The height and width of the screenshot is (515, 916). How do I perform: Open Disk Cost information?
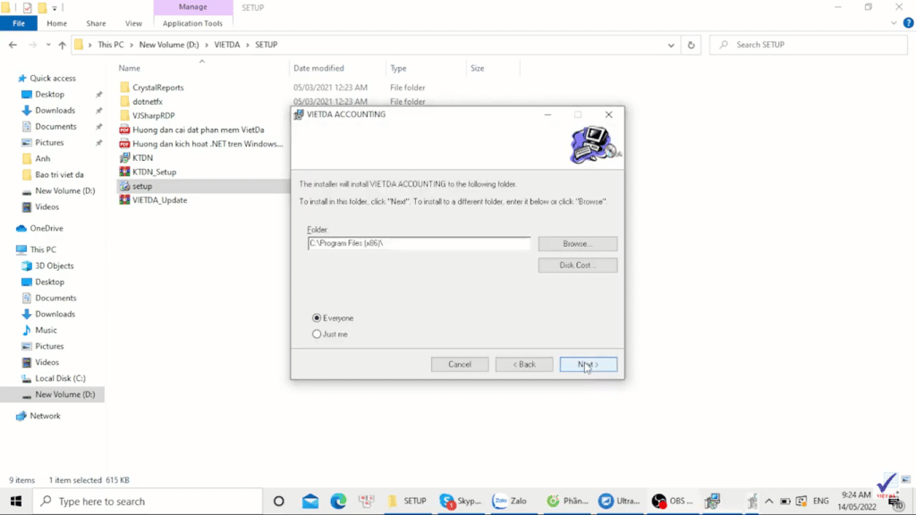(578, 265)
